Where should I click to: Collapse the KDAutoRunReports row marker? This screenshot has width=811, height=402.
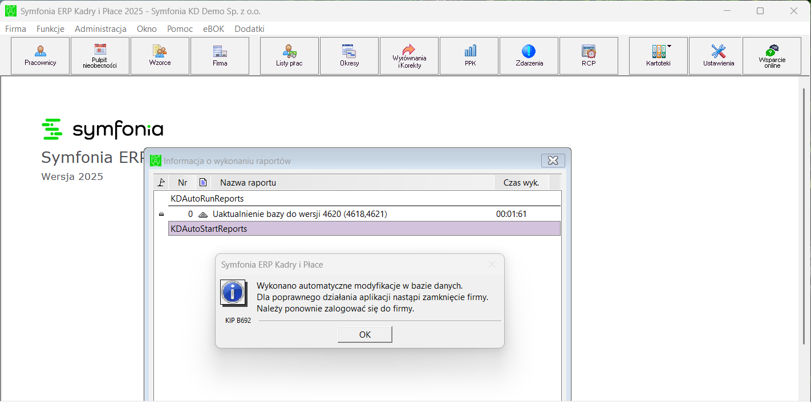click(161, 214)
